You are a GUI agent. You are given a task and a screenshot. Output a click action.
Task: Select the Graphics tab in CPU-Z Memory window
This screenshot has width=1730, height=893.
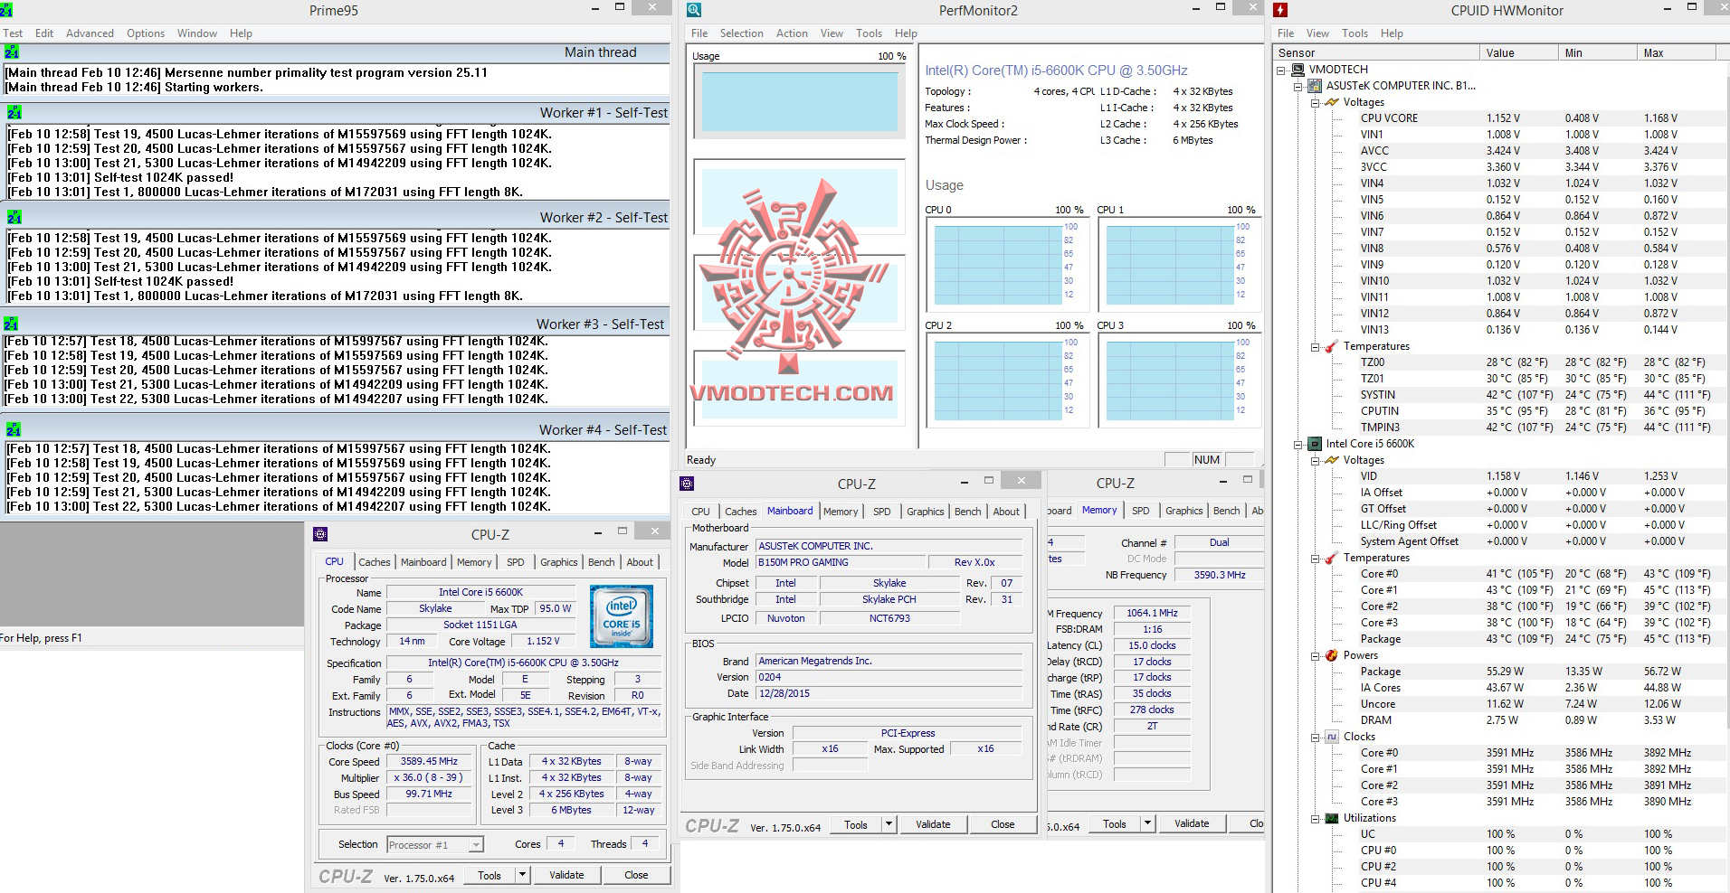pos(1184,511)
